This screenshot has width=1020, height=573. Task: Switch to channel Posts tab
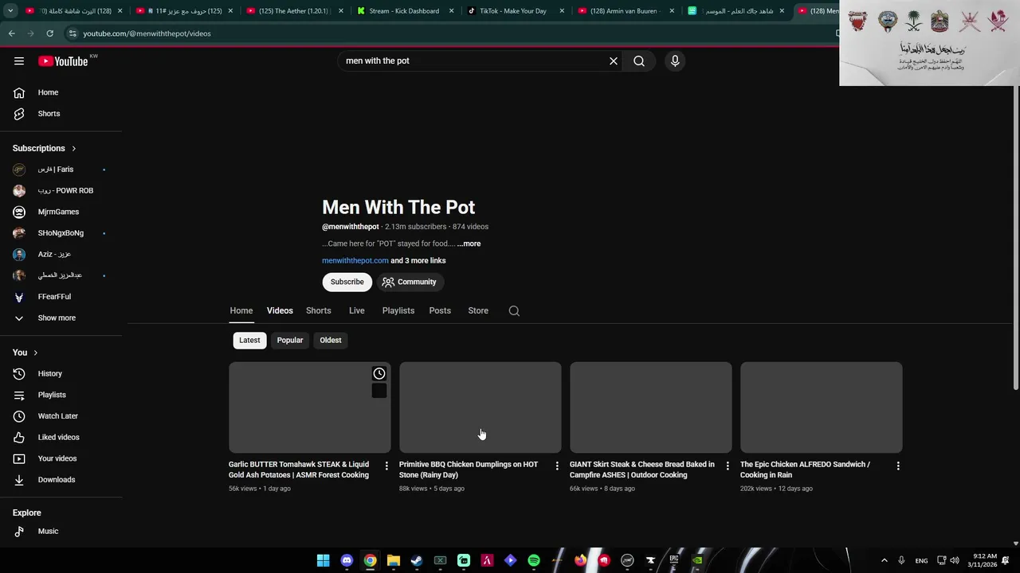(440, 310)
